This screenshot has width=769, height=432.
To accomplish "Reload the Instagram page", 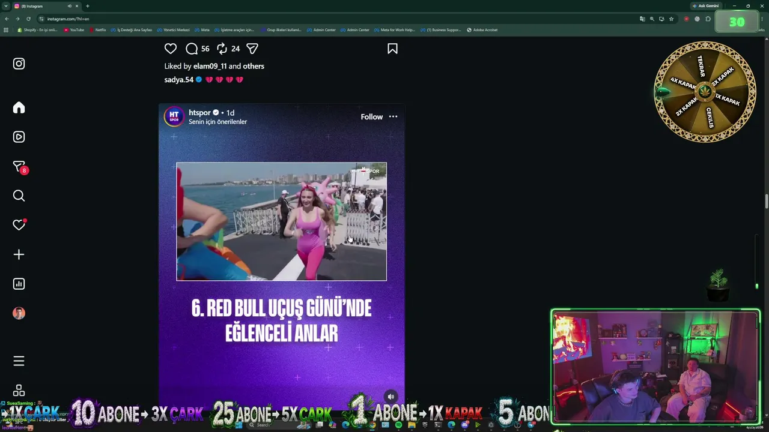I will click(28, 19).
